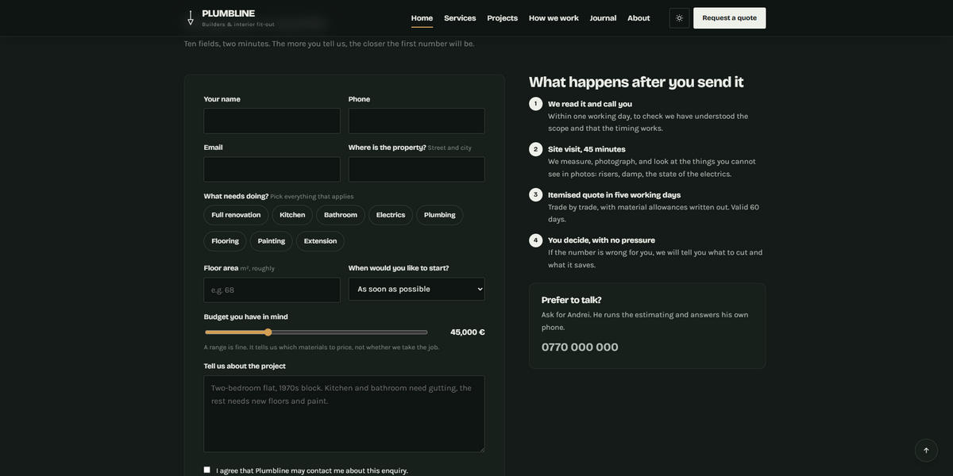The image size is (953, 476).
Task: Open the Journal nav item
Action: tap(603, 18)
